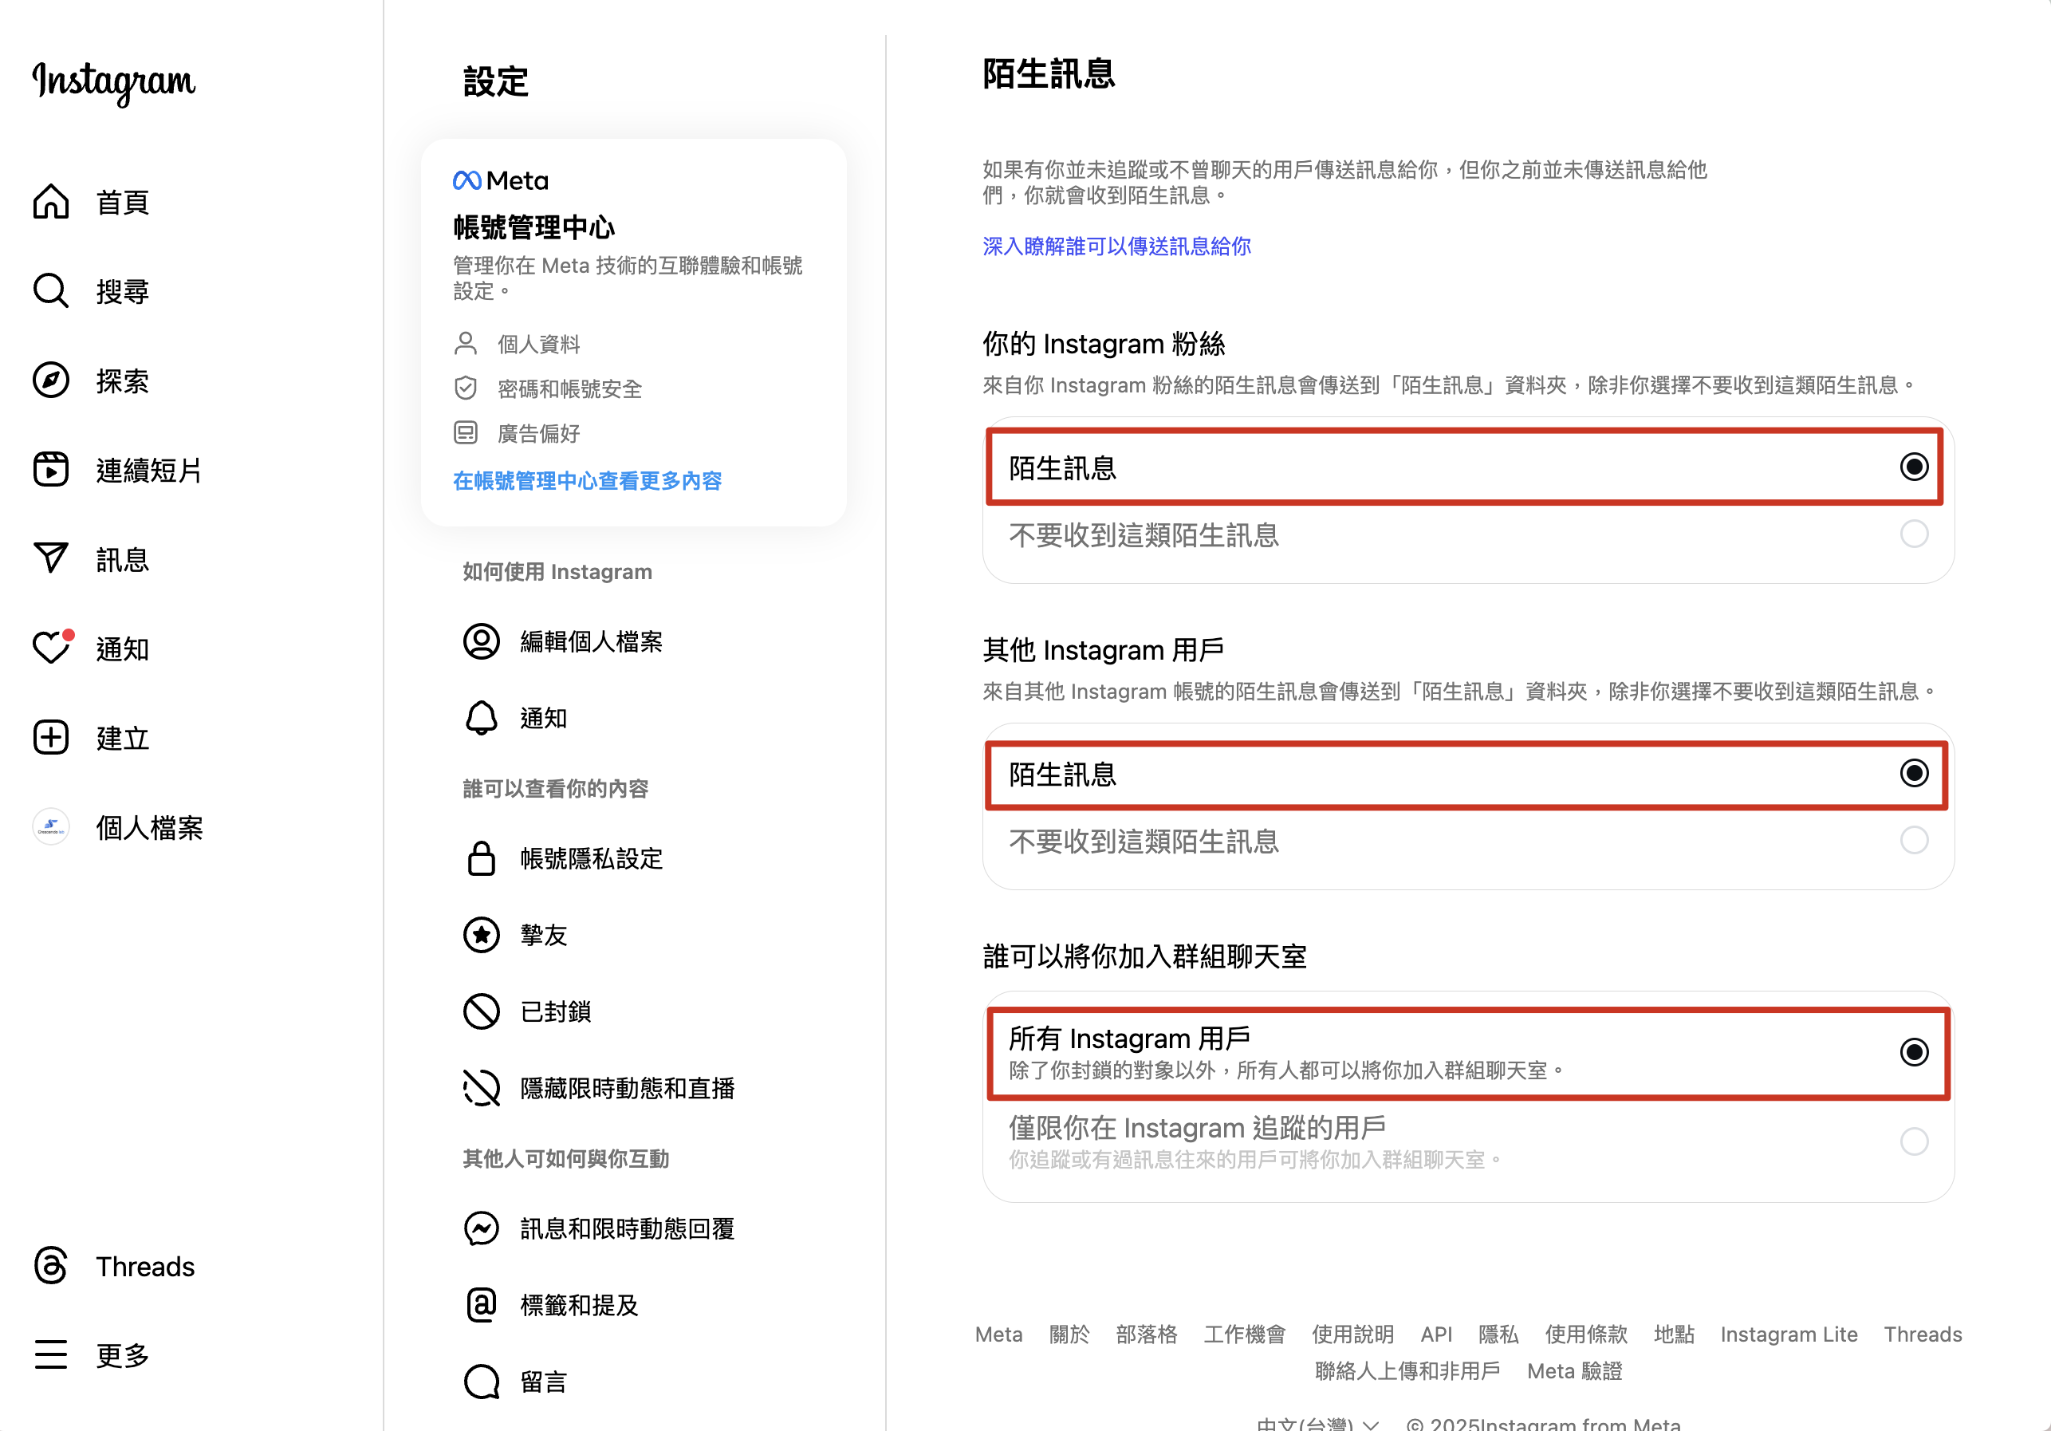Open 探索 in the left navigation
2051x1431 pixels.
coord(122,380)
